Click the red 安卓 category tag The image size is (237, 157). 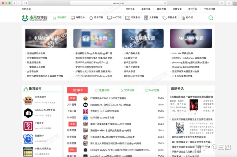click(x=72, y=124)
